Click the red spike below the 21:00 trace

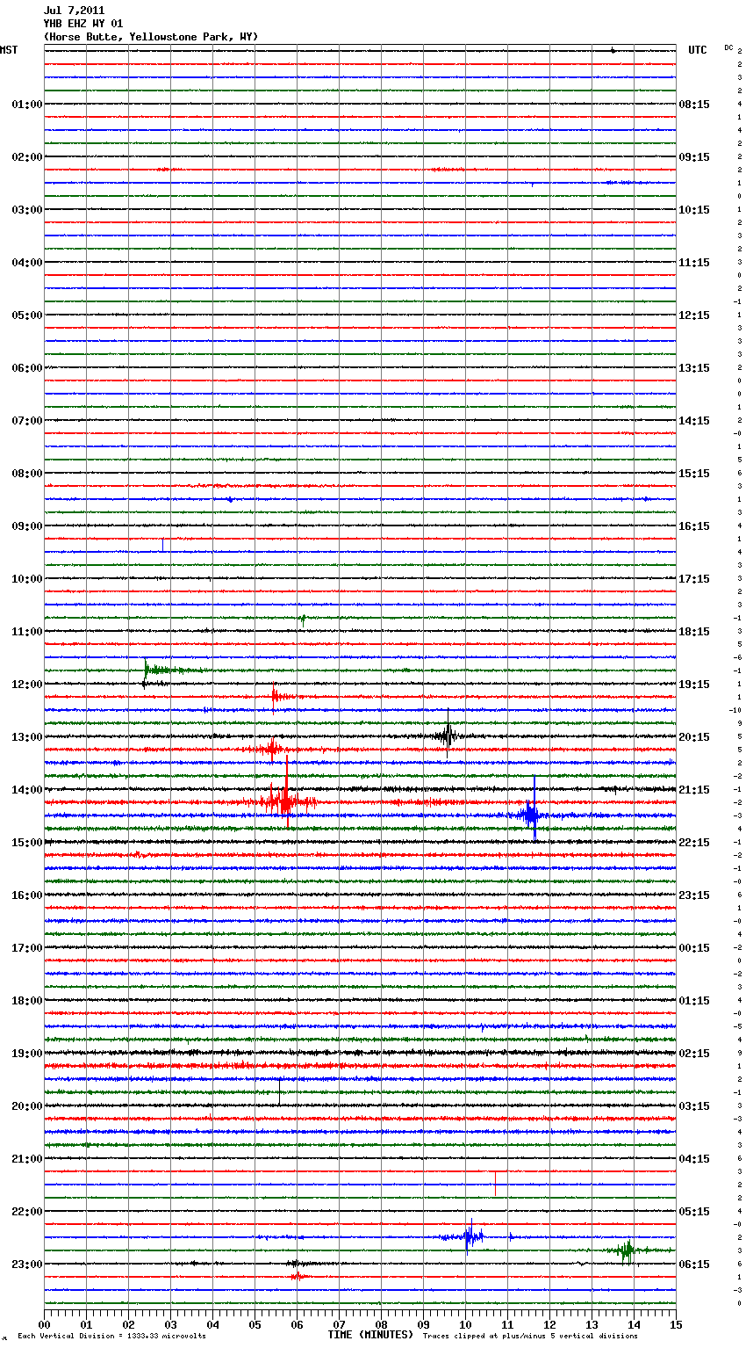click(495, 1184)
